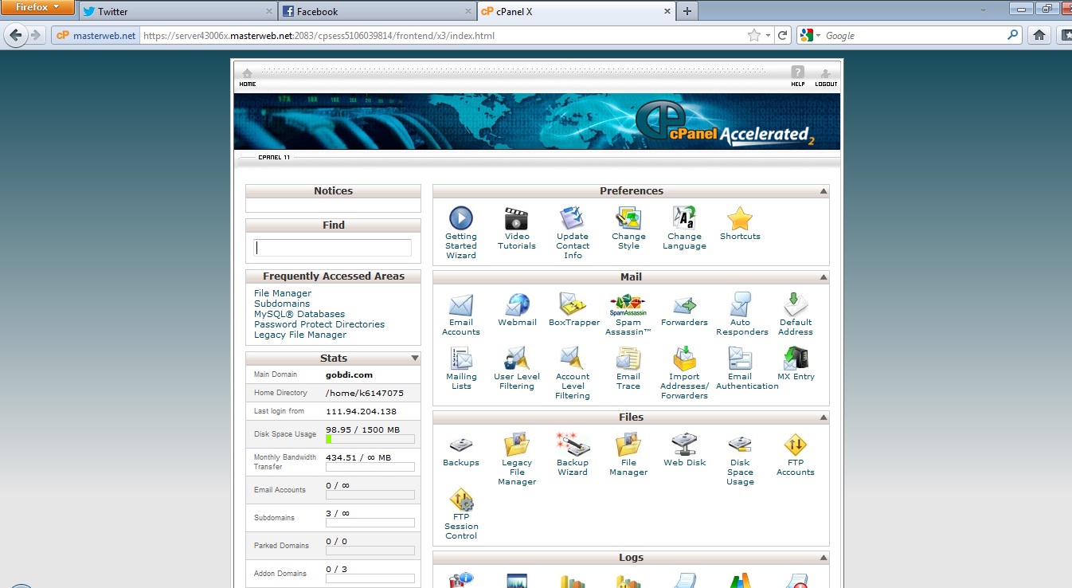1072x588 pixels.
Task: Click the cPanel Home icon
Action: pyautogui.click(x=248, y=76)
